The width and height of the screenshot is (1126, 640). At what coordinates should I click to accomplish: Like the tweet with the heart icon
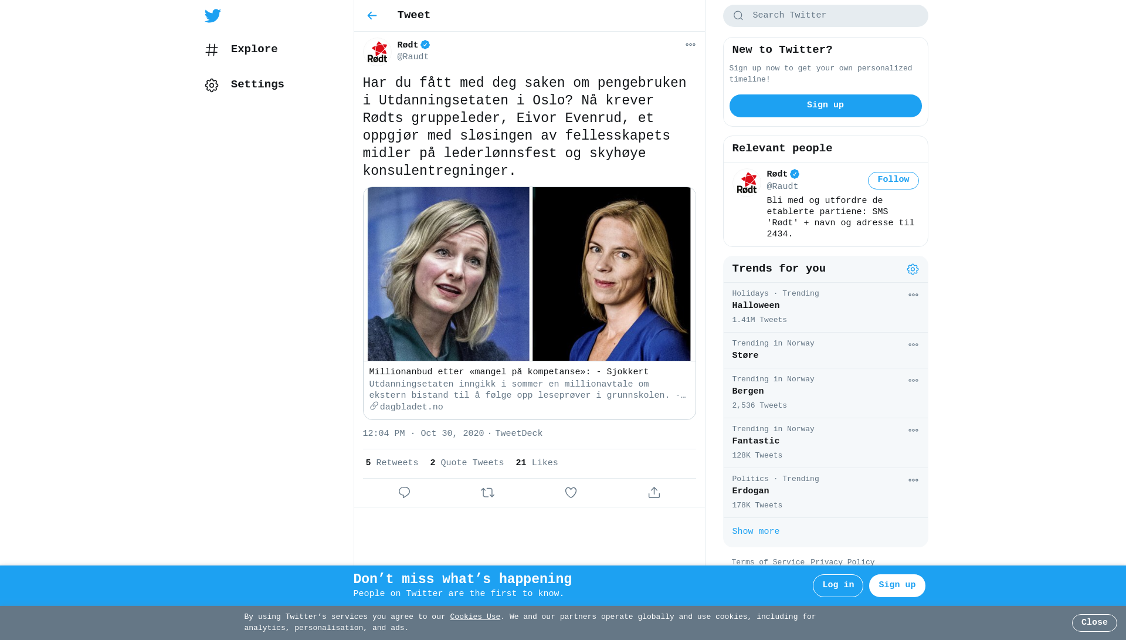point(571,493)
